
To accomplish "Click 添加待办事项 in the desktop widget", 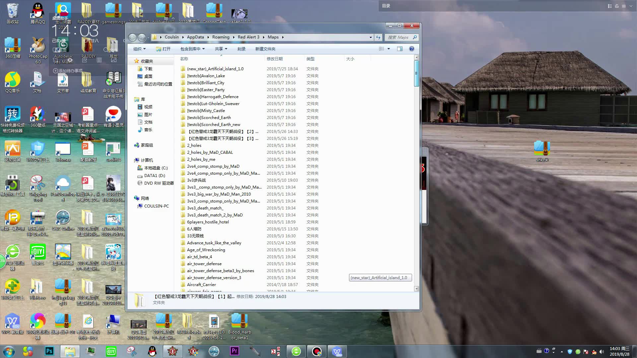I will 68,71.
